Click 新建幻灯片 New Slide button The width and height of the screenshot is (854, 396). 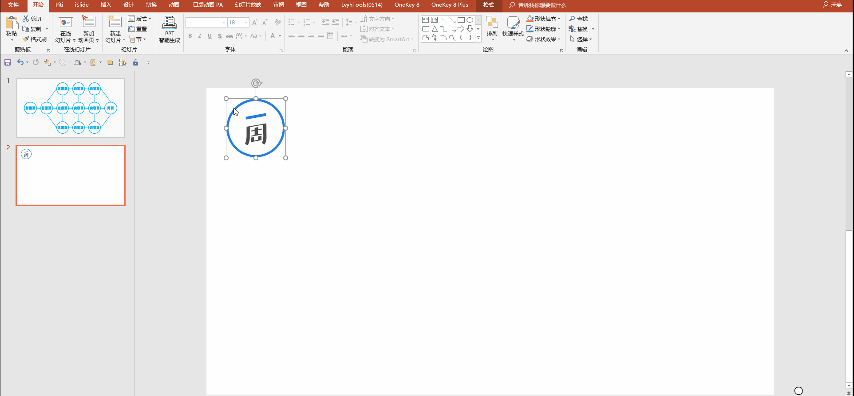115,29
